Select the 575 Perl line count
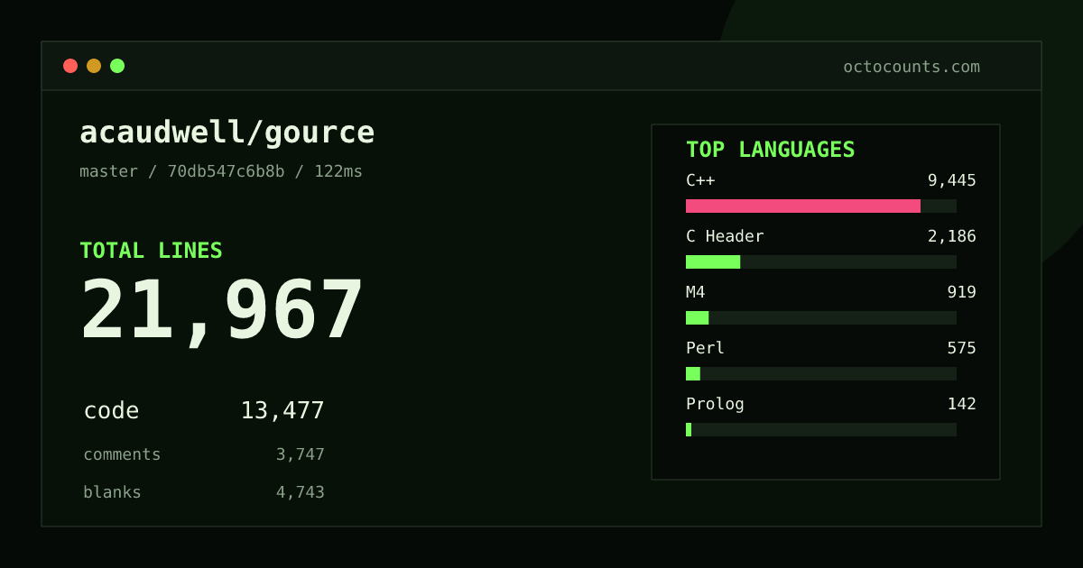The width and height of the screenshot is (1083, 568). click(x=962, y=348)
